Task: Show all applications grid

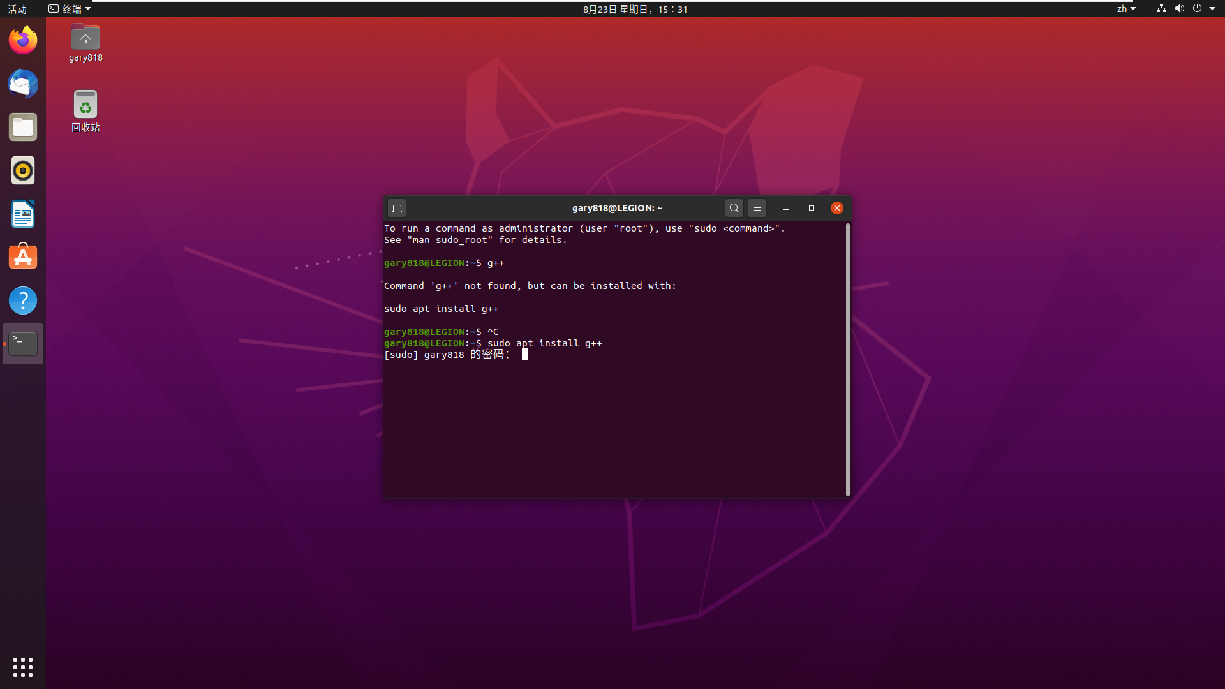Action: 23,667
